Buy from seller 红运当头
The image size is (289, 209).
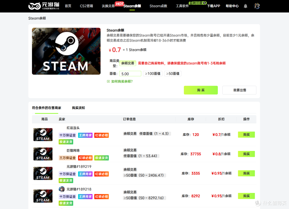(246, 135)
